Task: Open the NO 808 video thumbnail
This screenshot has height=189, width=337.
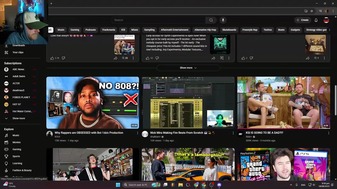Action: (93, 103)
